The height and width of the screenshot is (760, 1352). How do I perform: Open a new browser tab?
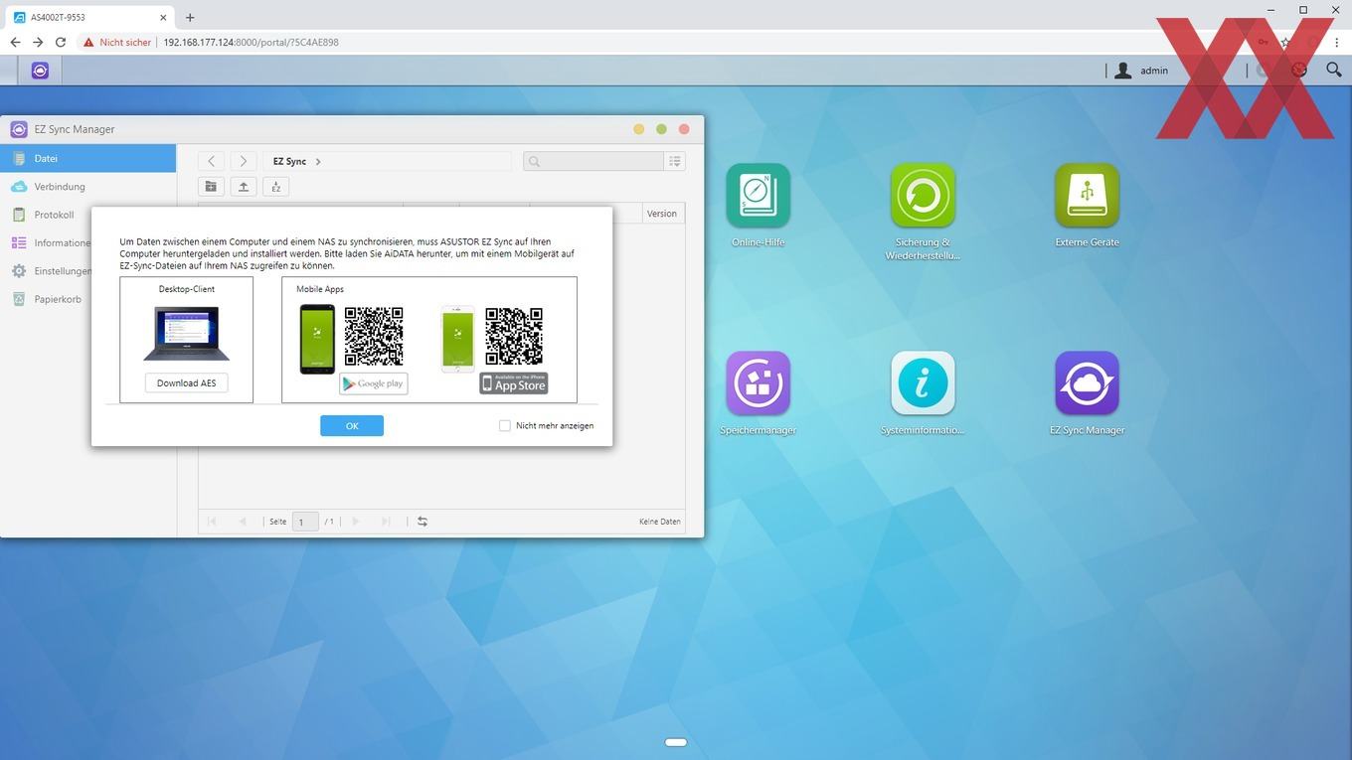190,17
